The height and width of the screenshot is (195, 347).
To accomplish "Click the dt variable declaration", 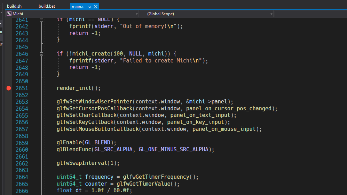I will pos(79,190).
